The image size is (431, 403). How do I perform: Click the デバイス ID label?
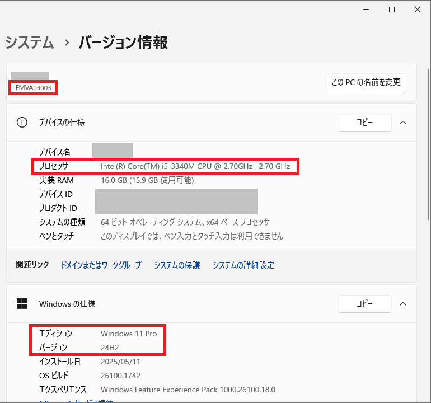coord(56,194)
